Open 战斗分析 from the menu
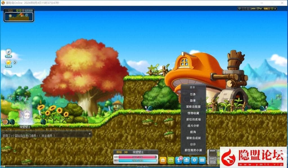This screenshot has height=168, width=288. coord(193,125)
